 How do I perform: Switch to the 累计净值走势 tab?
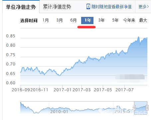(x=57, y=7)
